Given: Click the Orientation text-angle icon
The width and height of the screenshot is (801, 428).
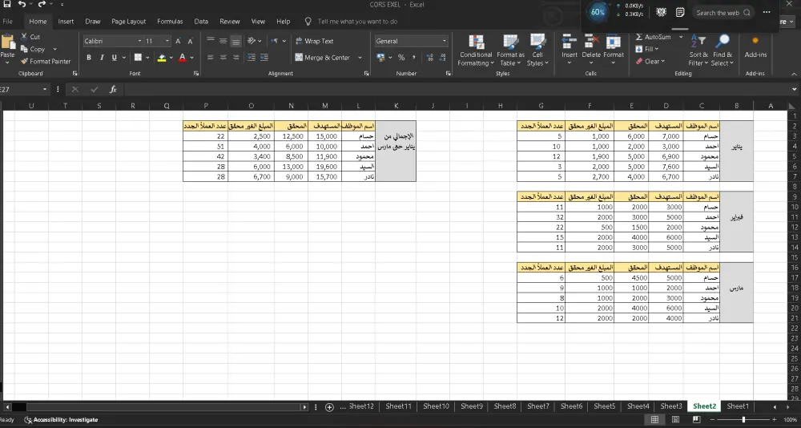Looking at the screenshot, I should coord(252,41).
